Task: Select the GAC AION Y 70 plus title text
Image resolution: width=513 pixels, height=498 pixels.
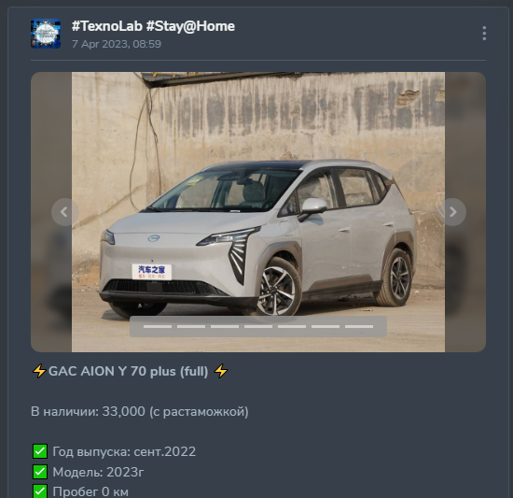Action: point(129,372)
